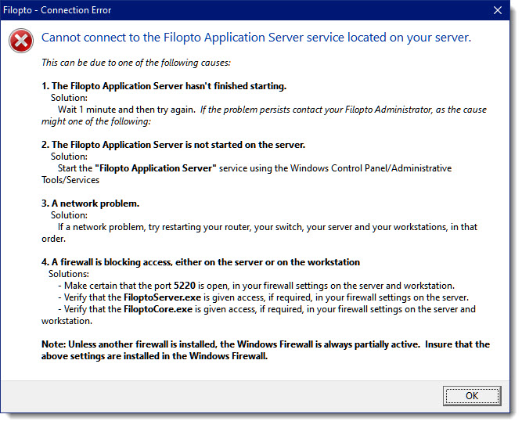
Task: Click 'Wait 1 minute and then try again' text
Action: click(x=127, y=110)
